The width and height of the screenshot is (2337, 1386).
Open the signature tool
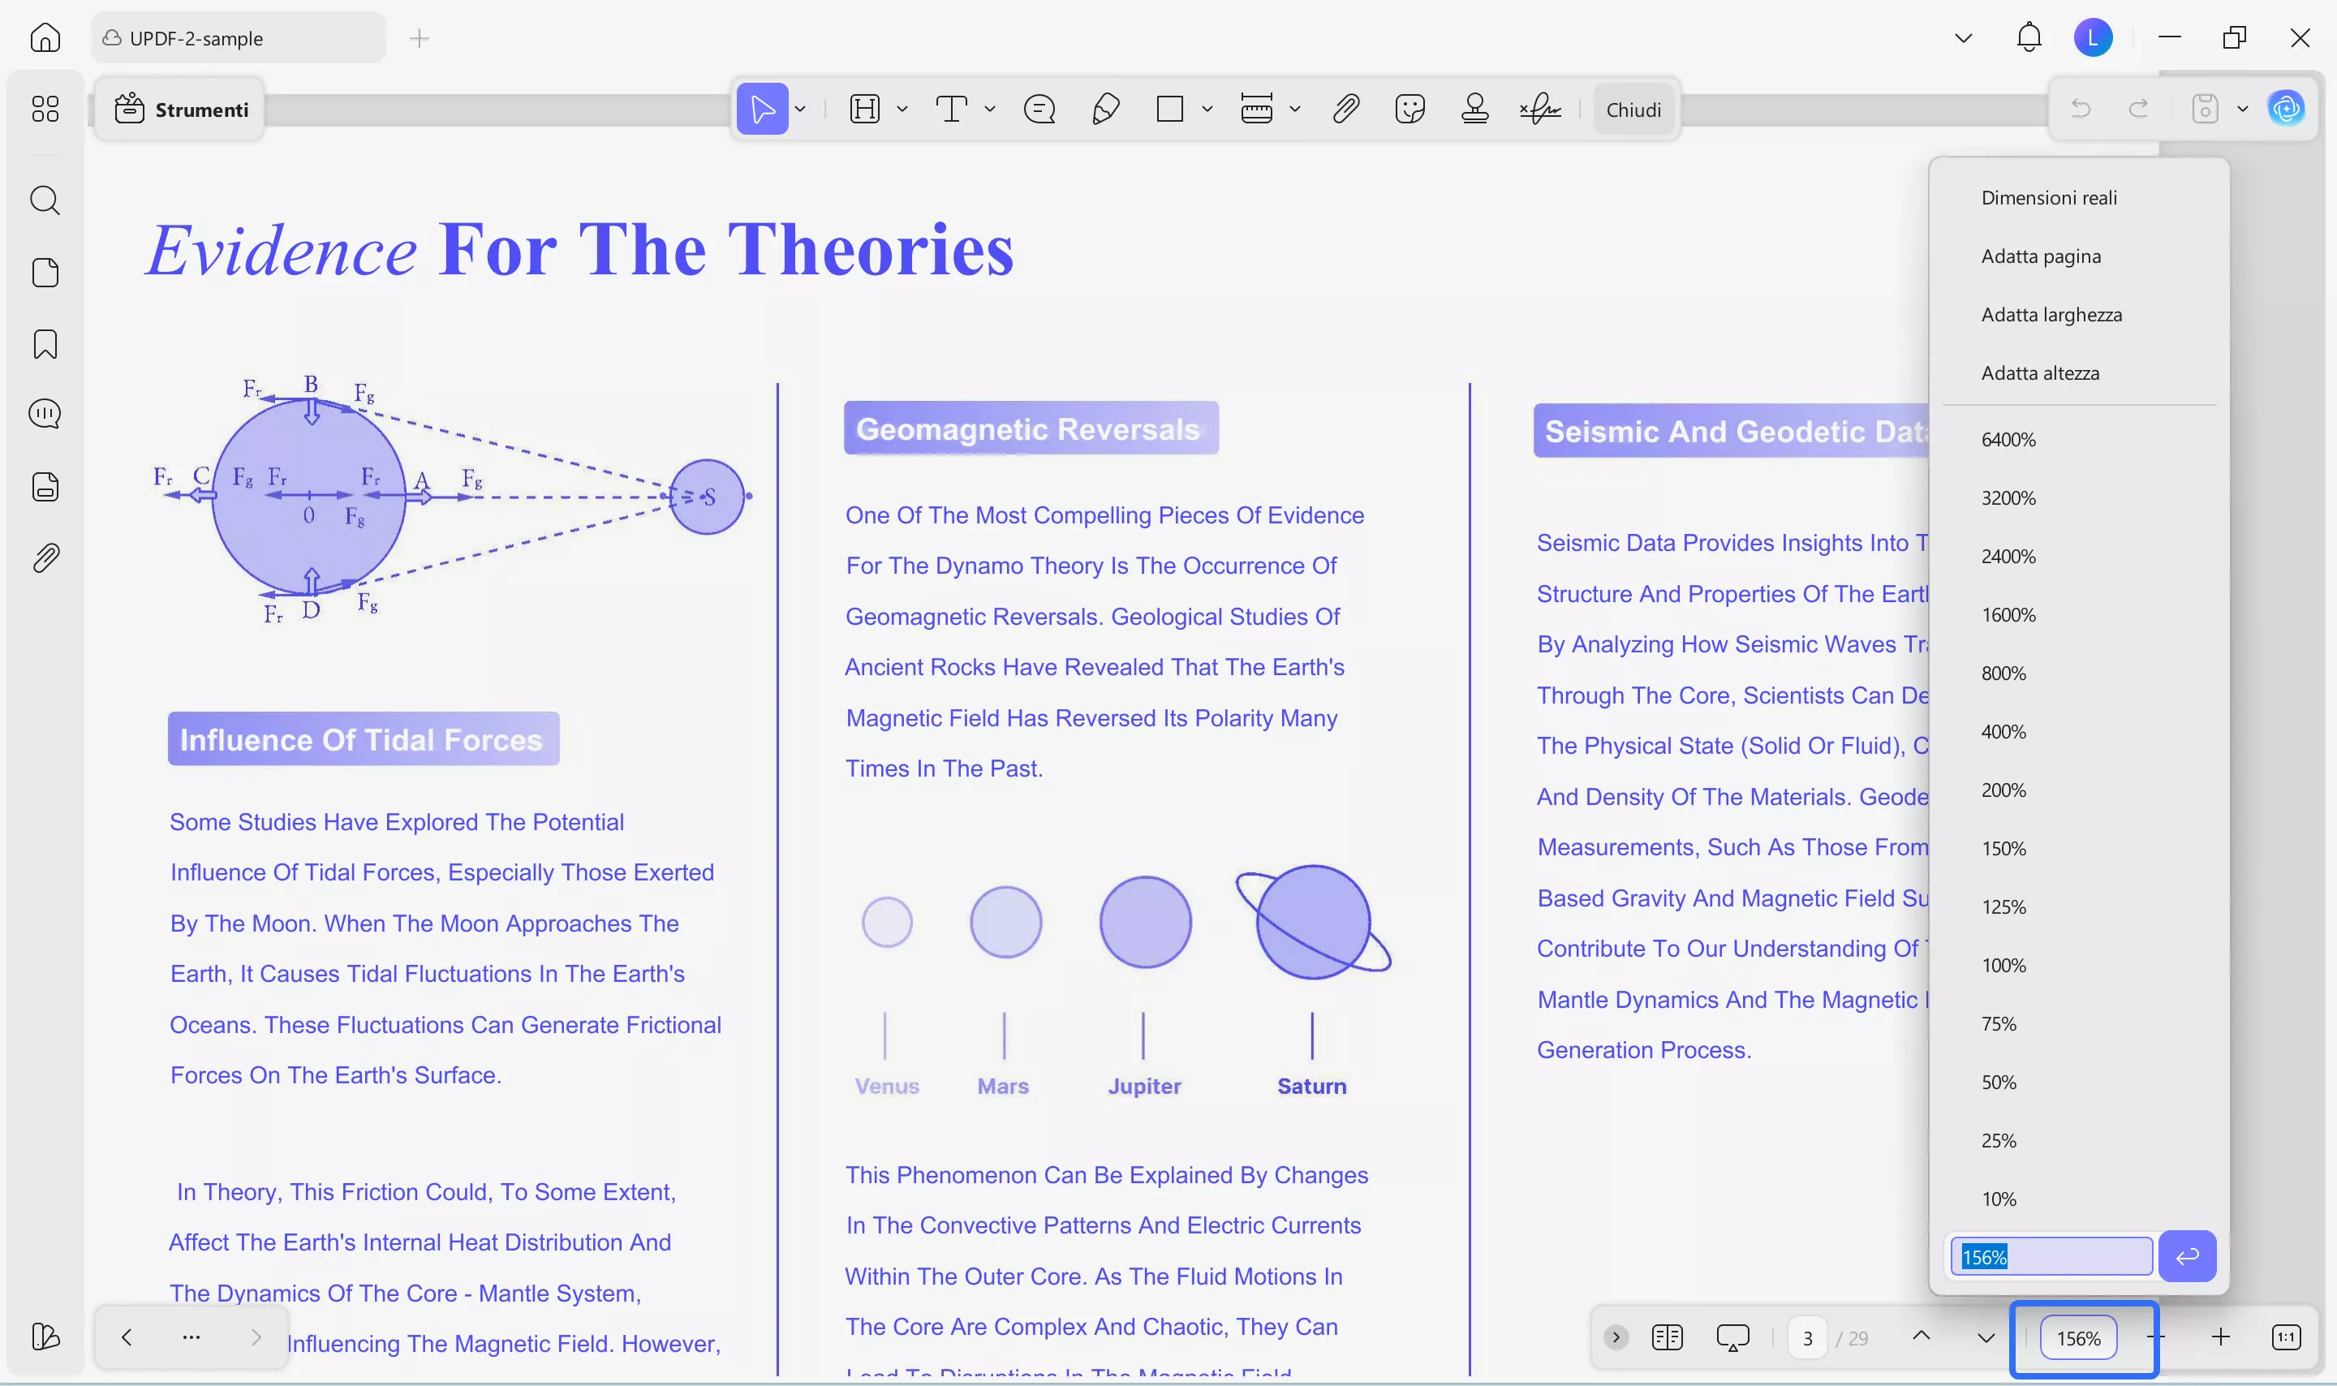pyautogui.click(x=1539, y=110)
